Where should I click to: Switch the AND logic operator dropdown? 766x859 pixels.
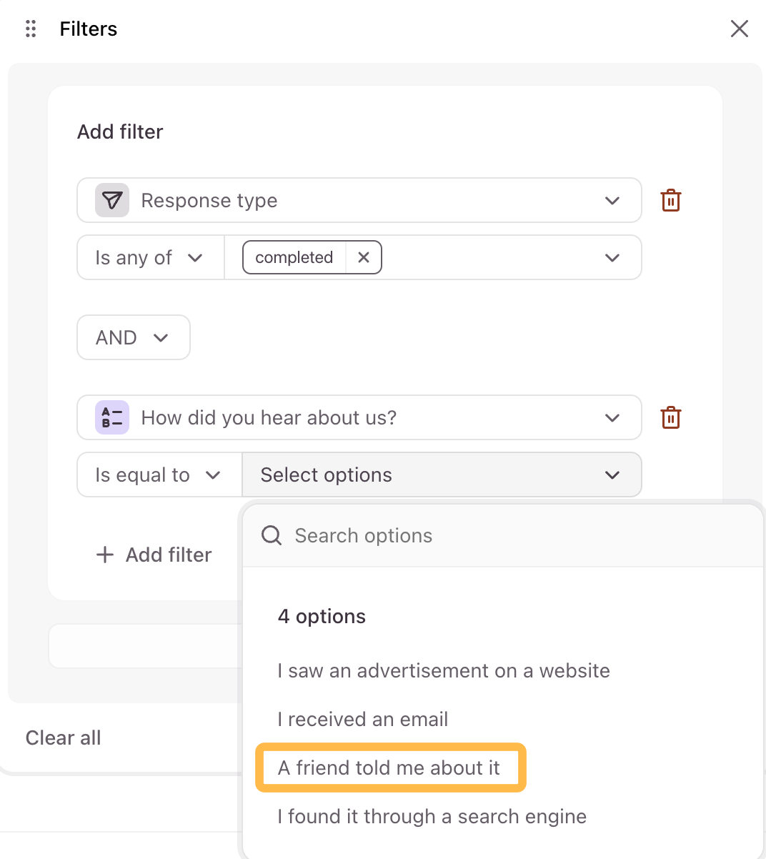133,337
